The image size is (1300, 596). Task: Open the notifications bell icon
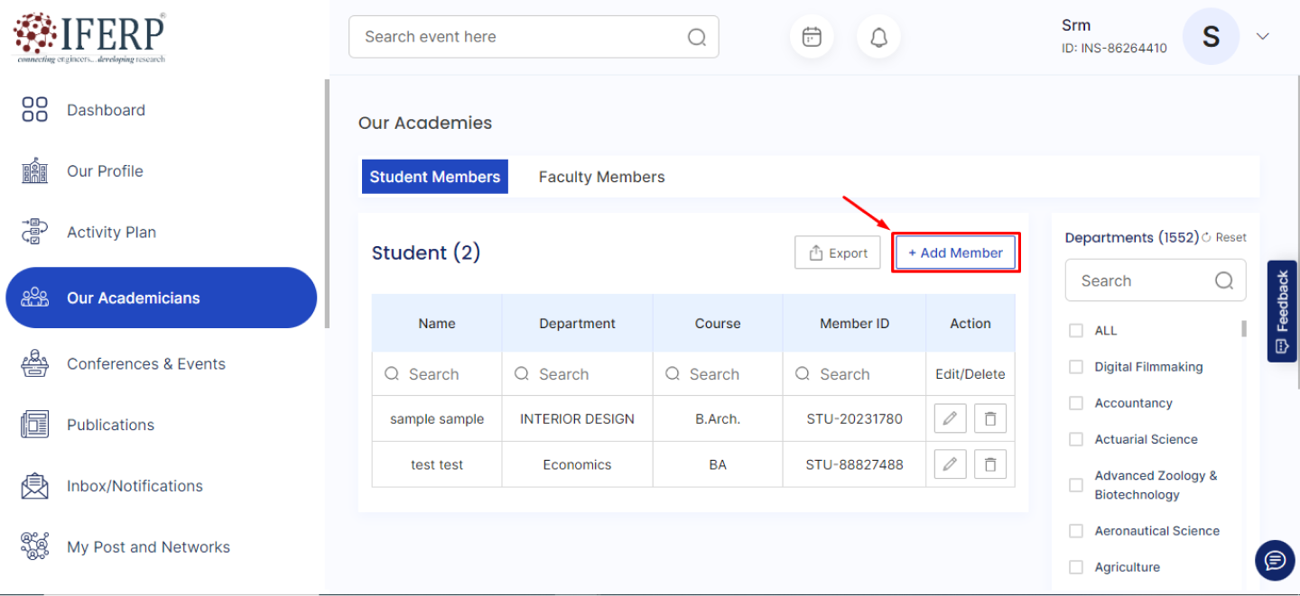pos(878,37)
